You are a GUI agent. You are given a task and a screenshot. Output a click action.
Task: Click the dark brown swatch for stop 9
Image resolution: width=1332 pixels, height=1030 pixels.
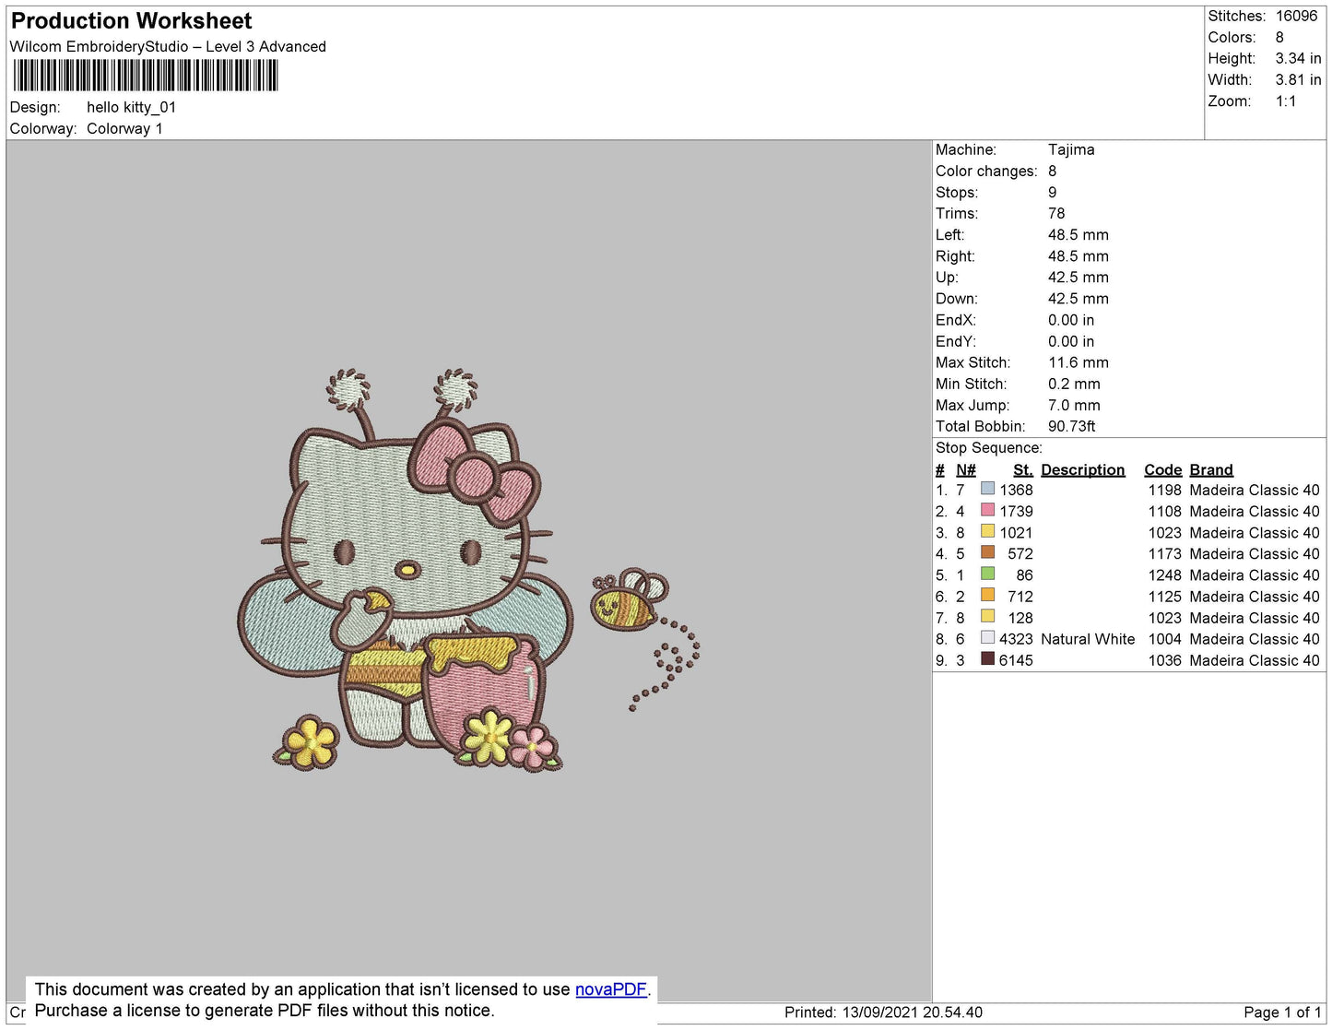pyautogui.click(x=988, y=658)
